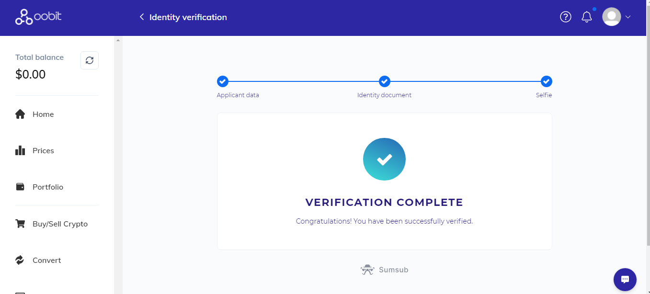Open the Prices menu item

click(43, 151)
